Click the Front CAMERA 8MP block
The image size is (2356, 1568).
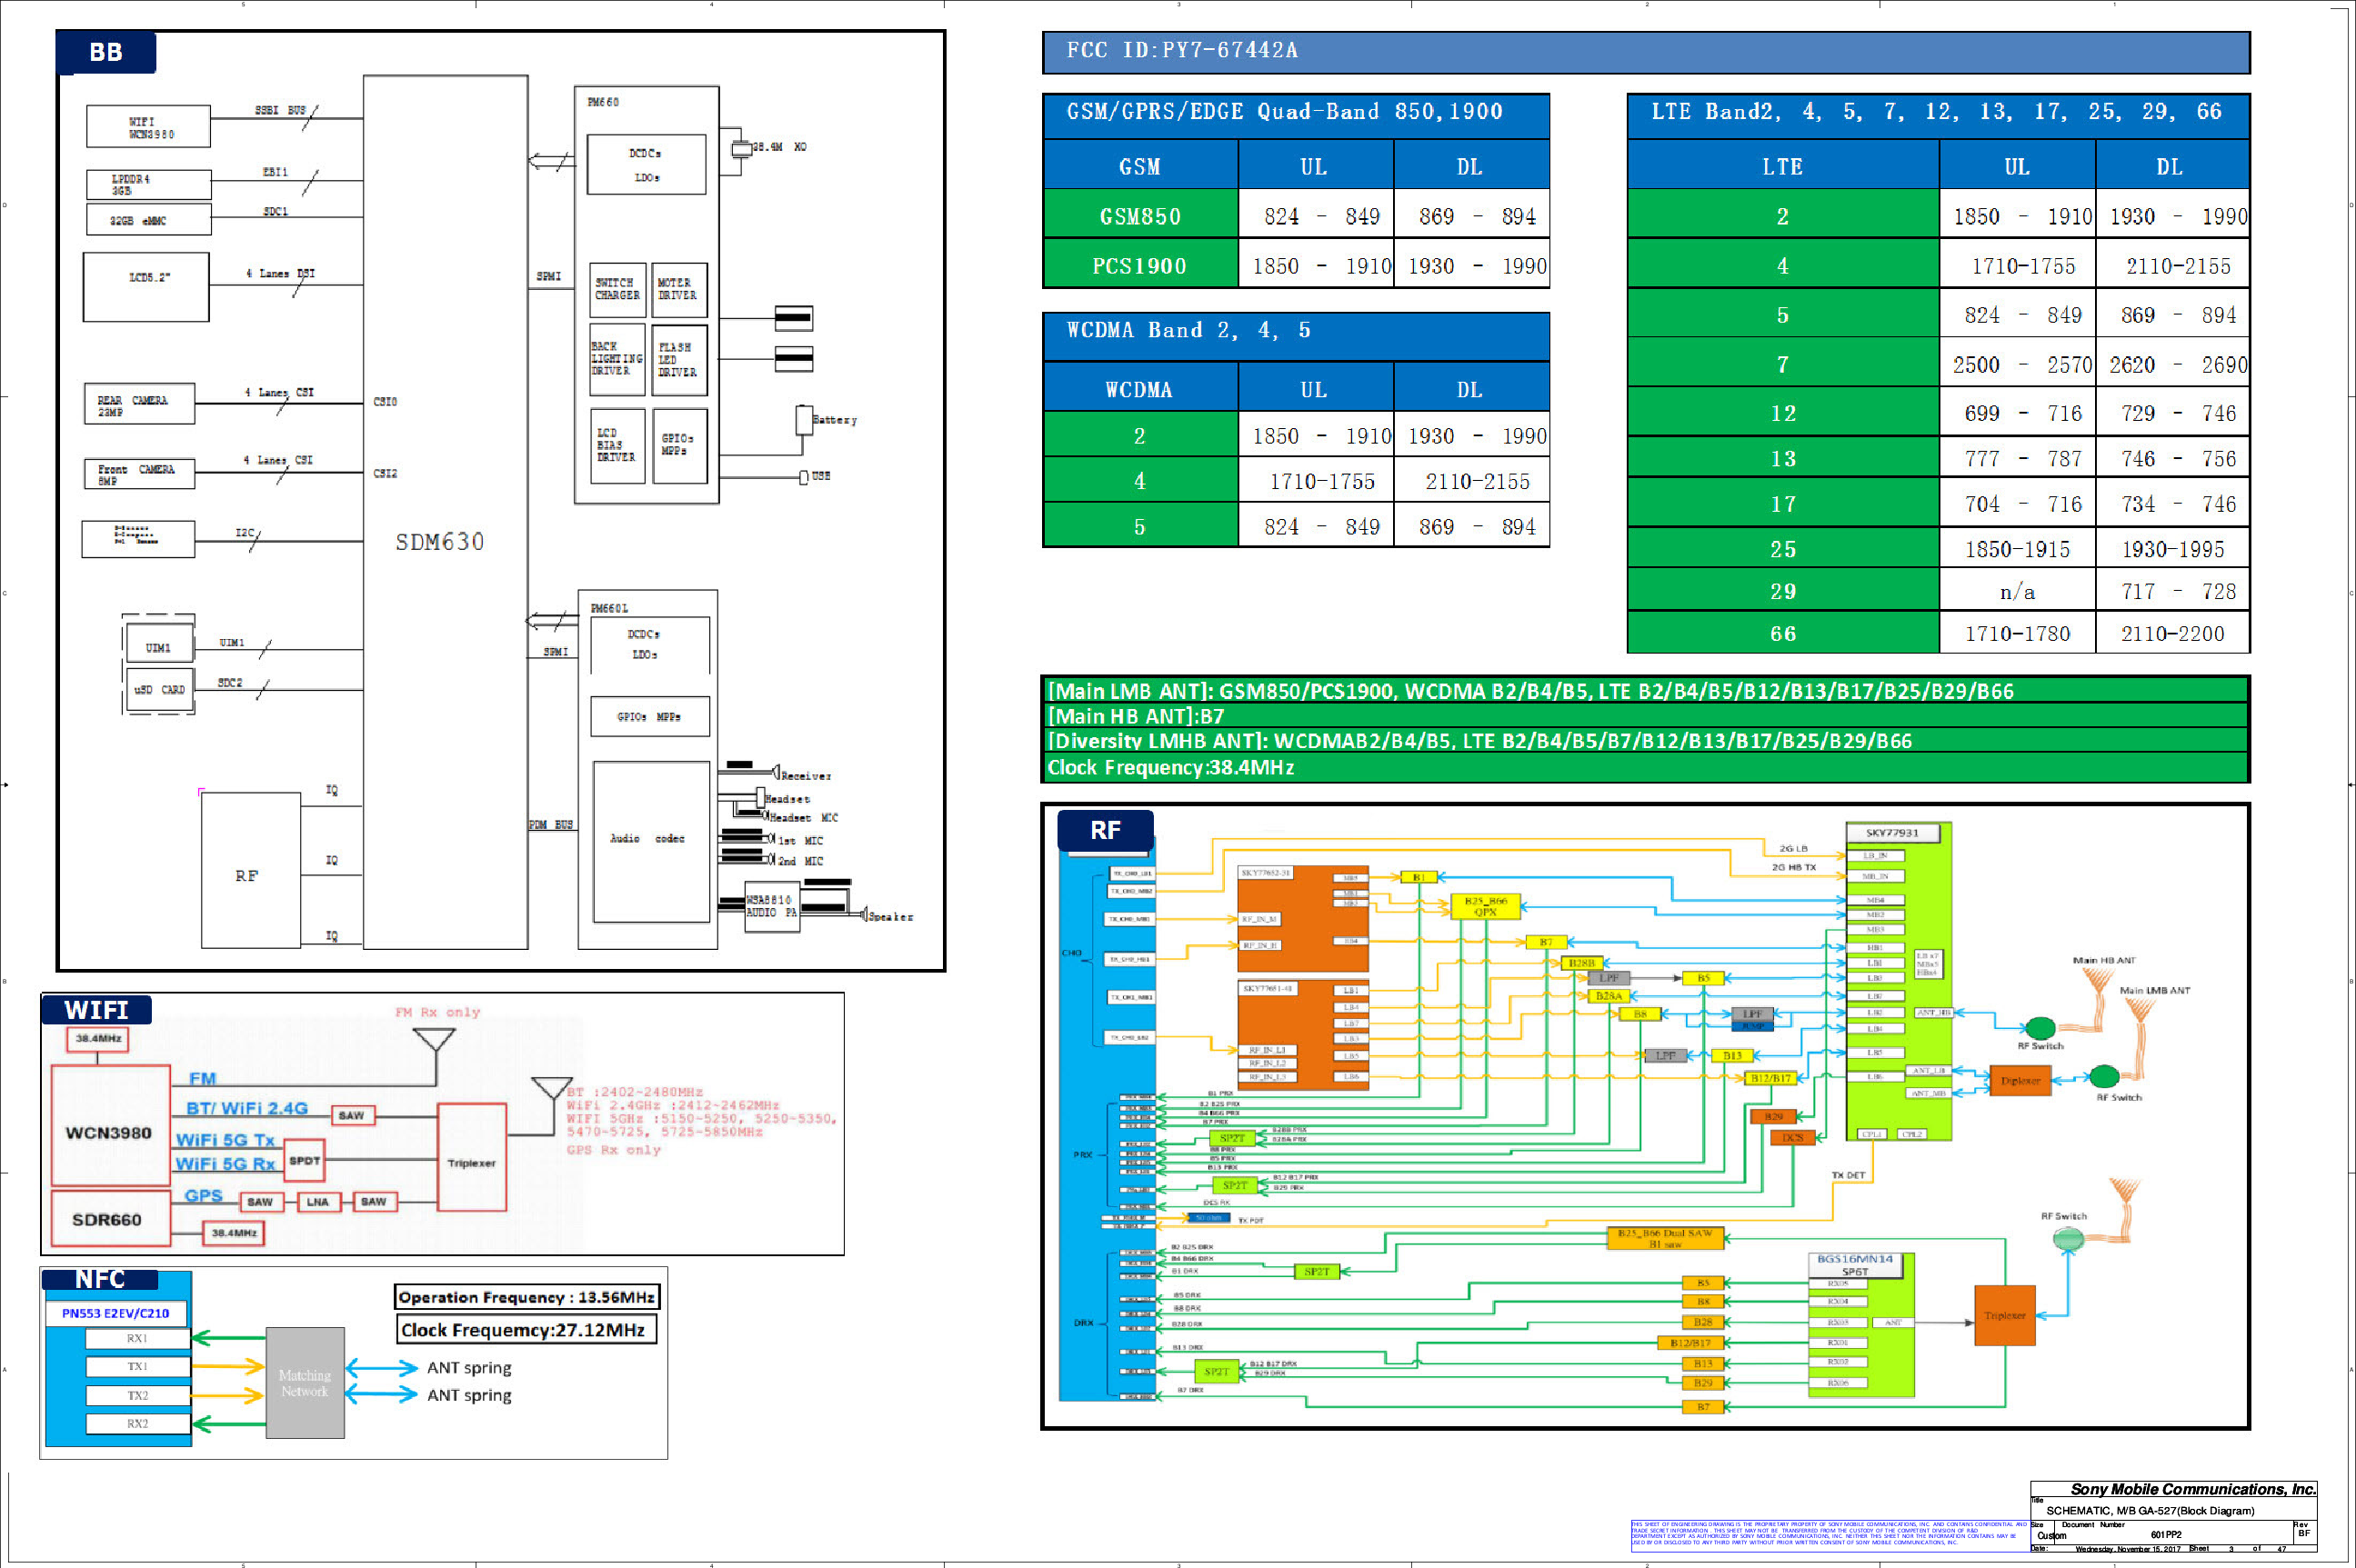(139, 474)
